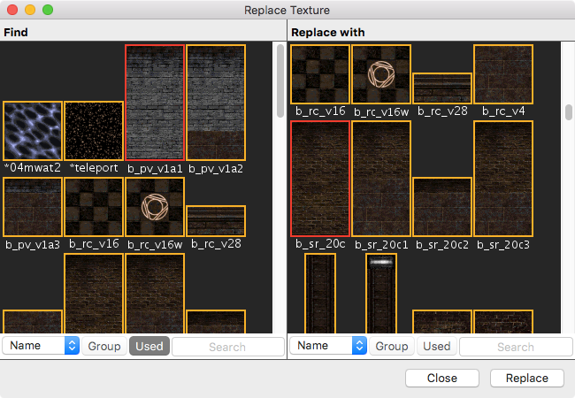
Task: Choose the b_pv_v1a2 texture thumbnail
Action: (215, 102)
